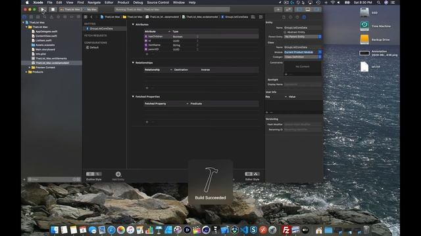Add a new attribute with plus

tap(147, 54)
